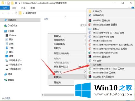The image size is (135, 101).
Task: Click the back navigation arrow
Action: click(x=3, y=13)
